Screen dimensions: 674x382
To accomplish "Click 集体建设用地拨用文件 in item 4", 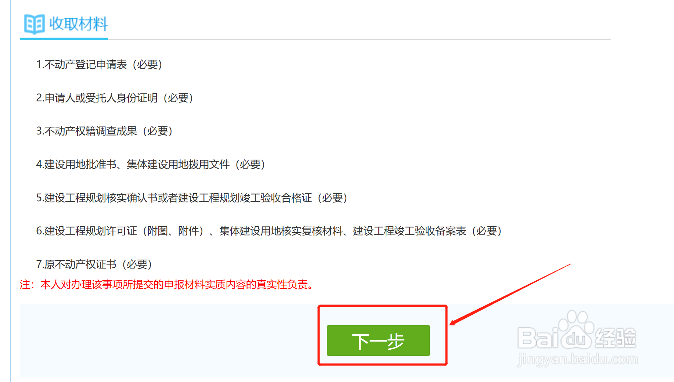I will (x=178, y=165).
